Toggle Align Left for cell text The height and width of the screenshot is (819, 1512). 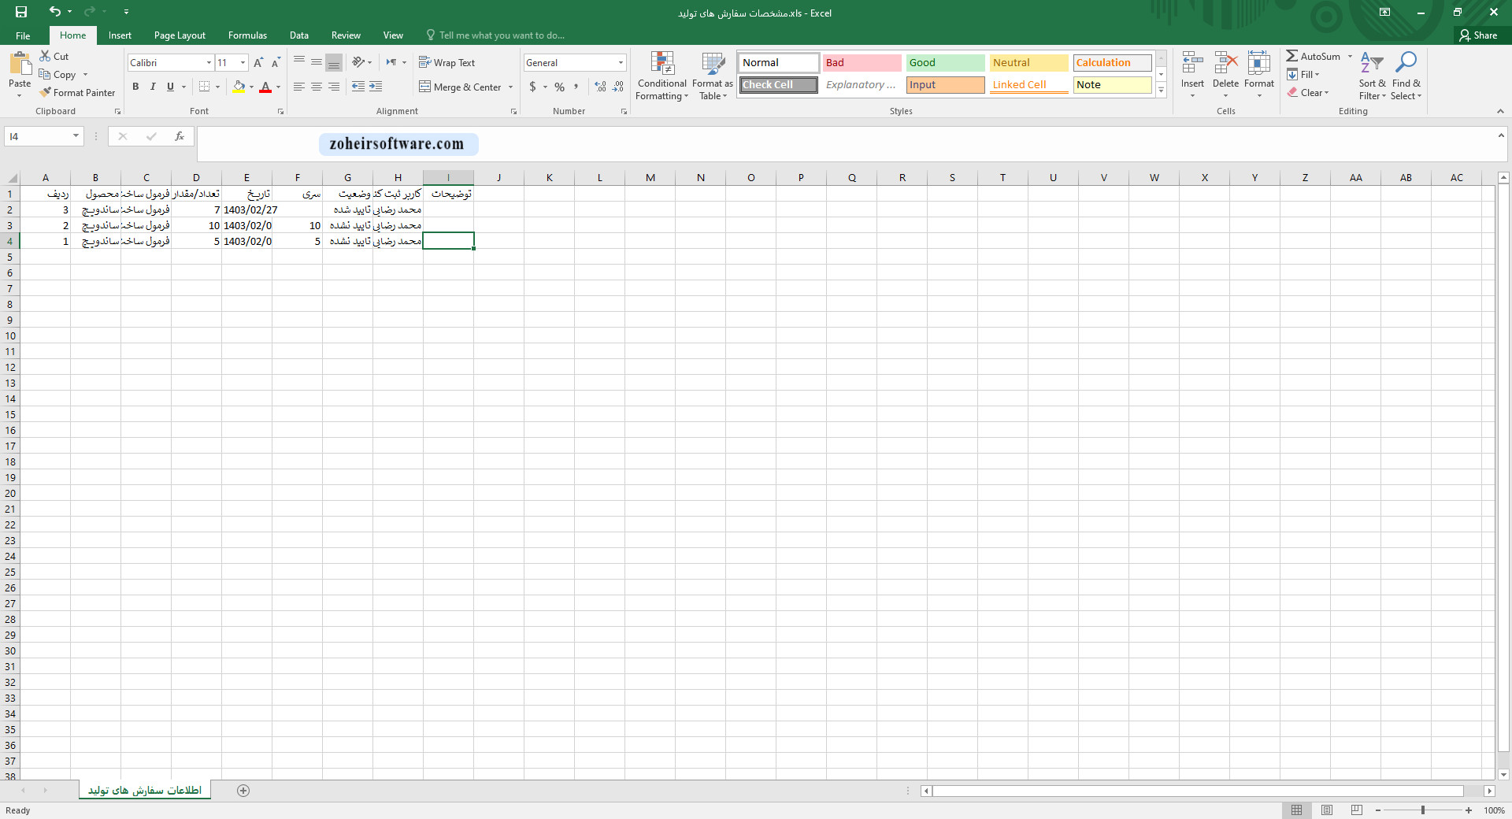(x=299, y=87)
